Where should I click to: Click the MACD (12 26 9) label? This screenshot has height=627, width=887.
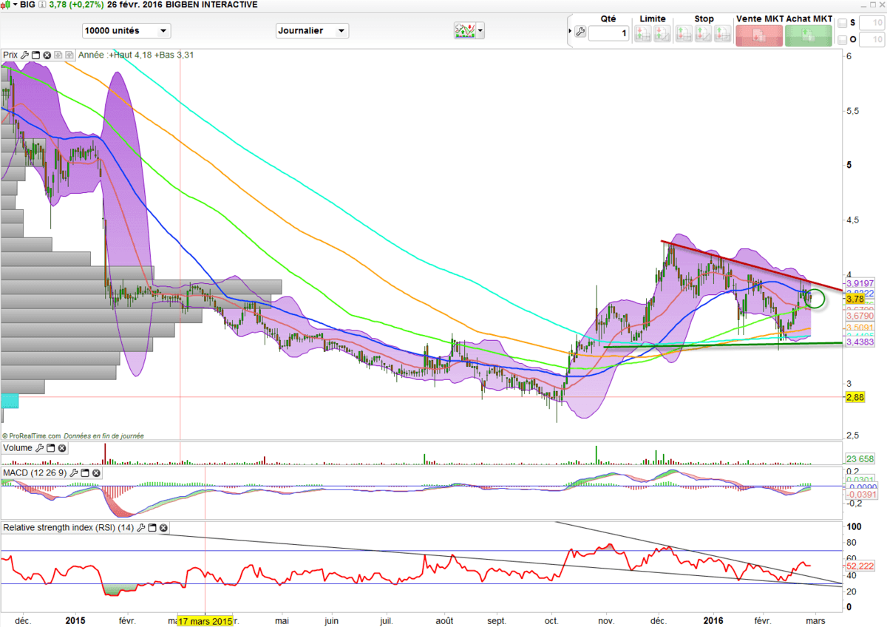[35, 472]
